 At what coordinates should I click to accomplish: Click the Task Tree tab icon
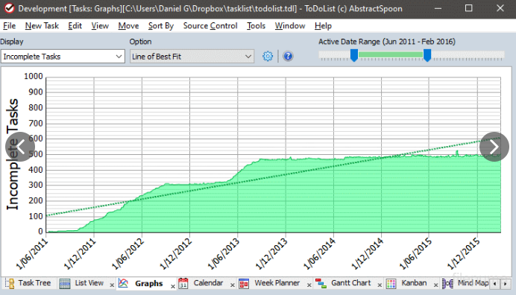10,283
